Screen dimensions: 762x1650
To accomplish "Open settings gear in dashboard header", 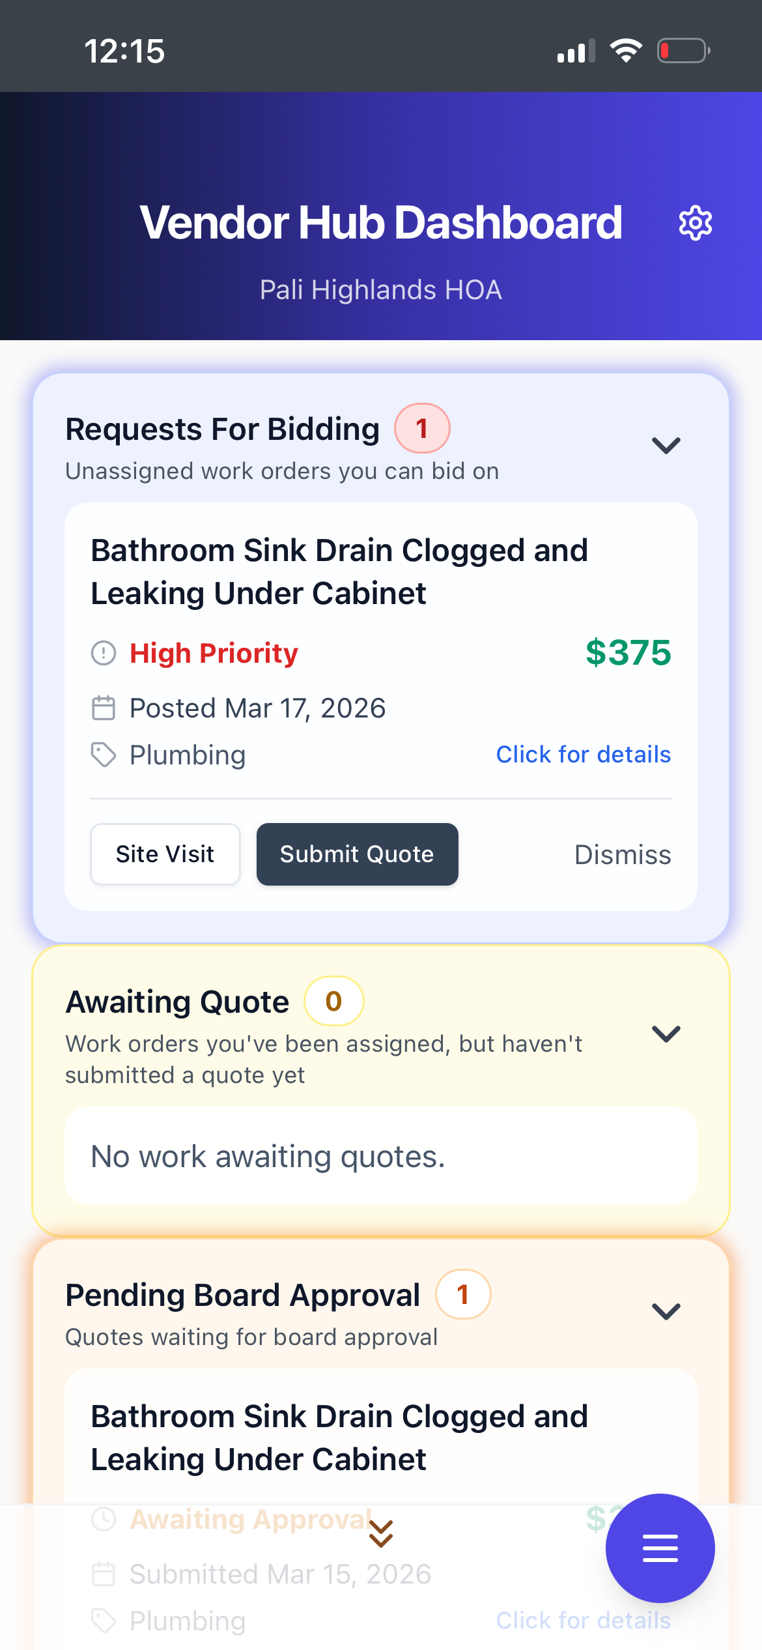I will (x=695, y=224).
